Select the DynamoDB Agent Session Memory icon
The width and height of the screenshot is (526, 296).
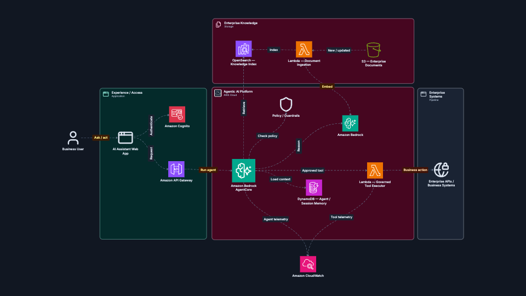[x=313, y=187]
